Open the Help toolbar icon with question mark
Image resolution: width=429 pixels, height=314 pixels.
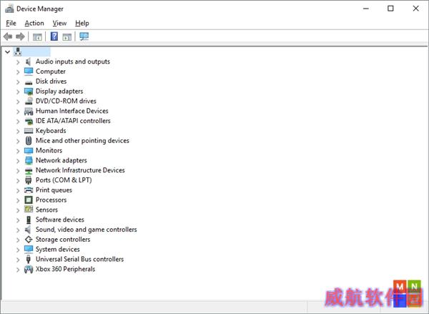(54, 36)
